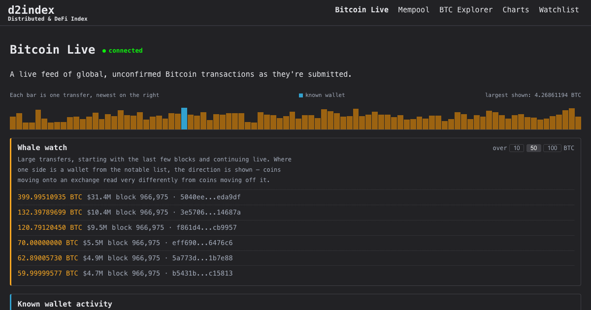The width and height of the screenshot is (591, 310).
Task: Open the BTC Explorer page
Action: pyautogui.click(x=466, y=10)
